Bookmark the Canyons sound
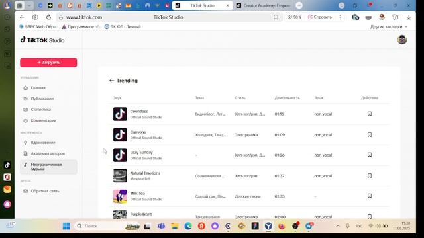 (x=370, y=134)
